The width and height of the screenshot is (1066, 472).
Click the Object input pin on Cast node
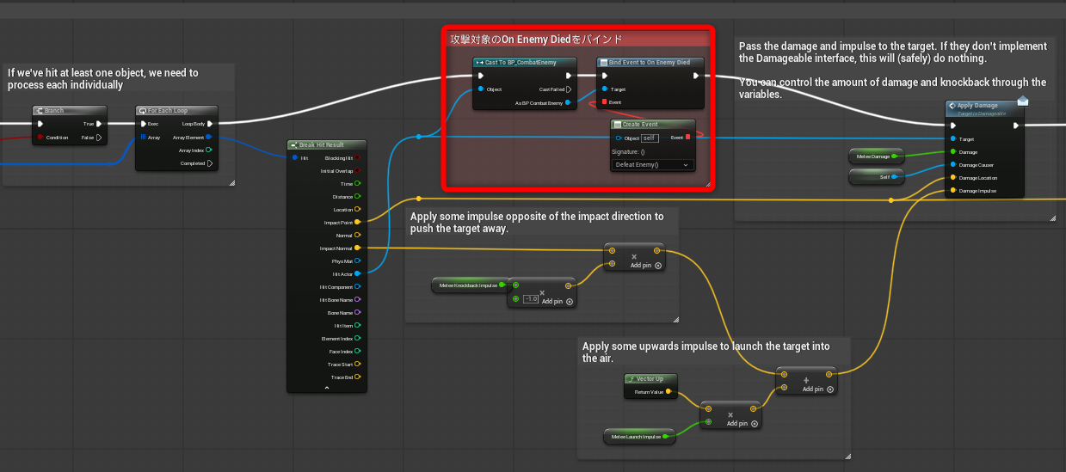pos(480,89)
